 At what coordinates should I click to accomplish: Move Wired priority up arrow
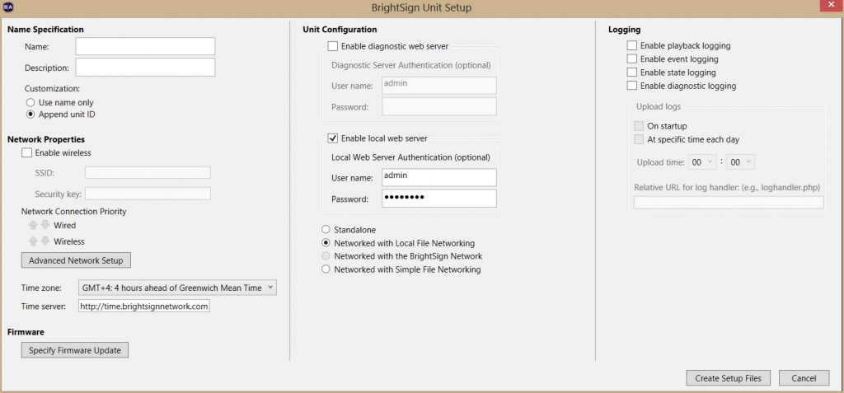pyautogui.click(x=34, y=225)
